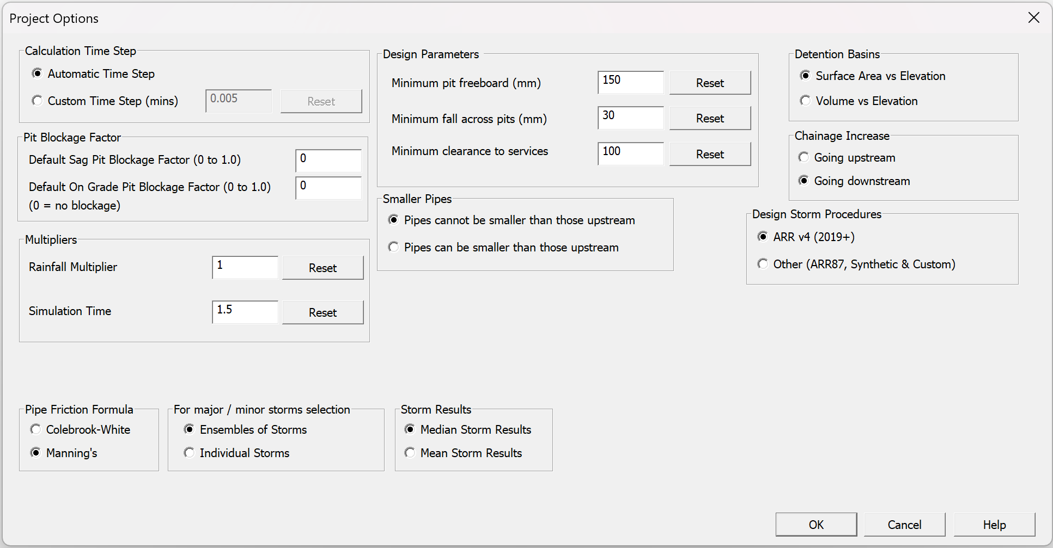This screenshot has height=548, width=1053.
Task: Edit Default On Grade Pit Blockage field
Action: [328, 188]
